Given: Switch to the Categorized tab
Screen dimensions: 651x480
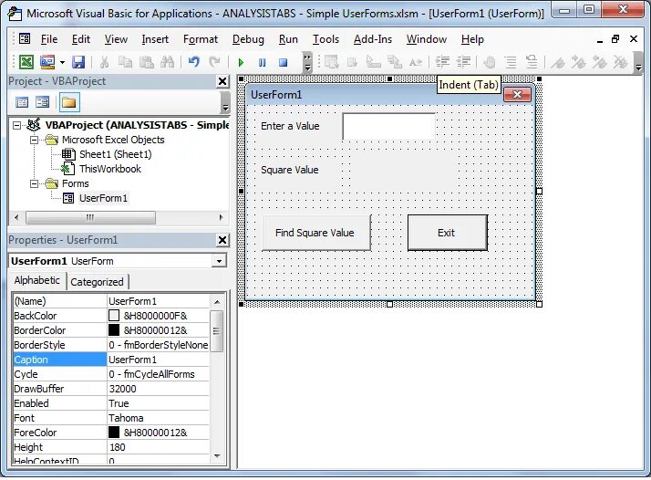Looking at the screenshot, I should pos(98,282).
